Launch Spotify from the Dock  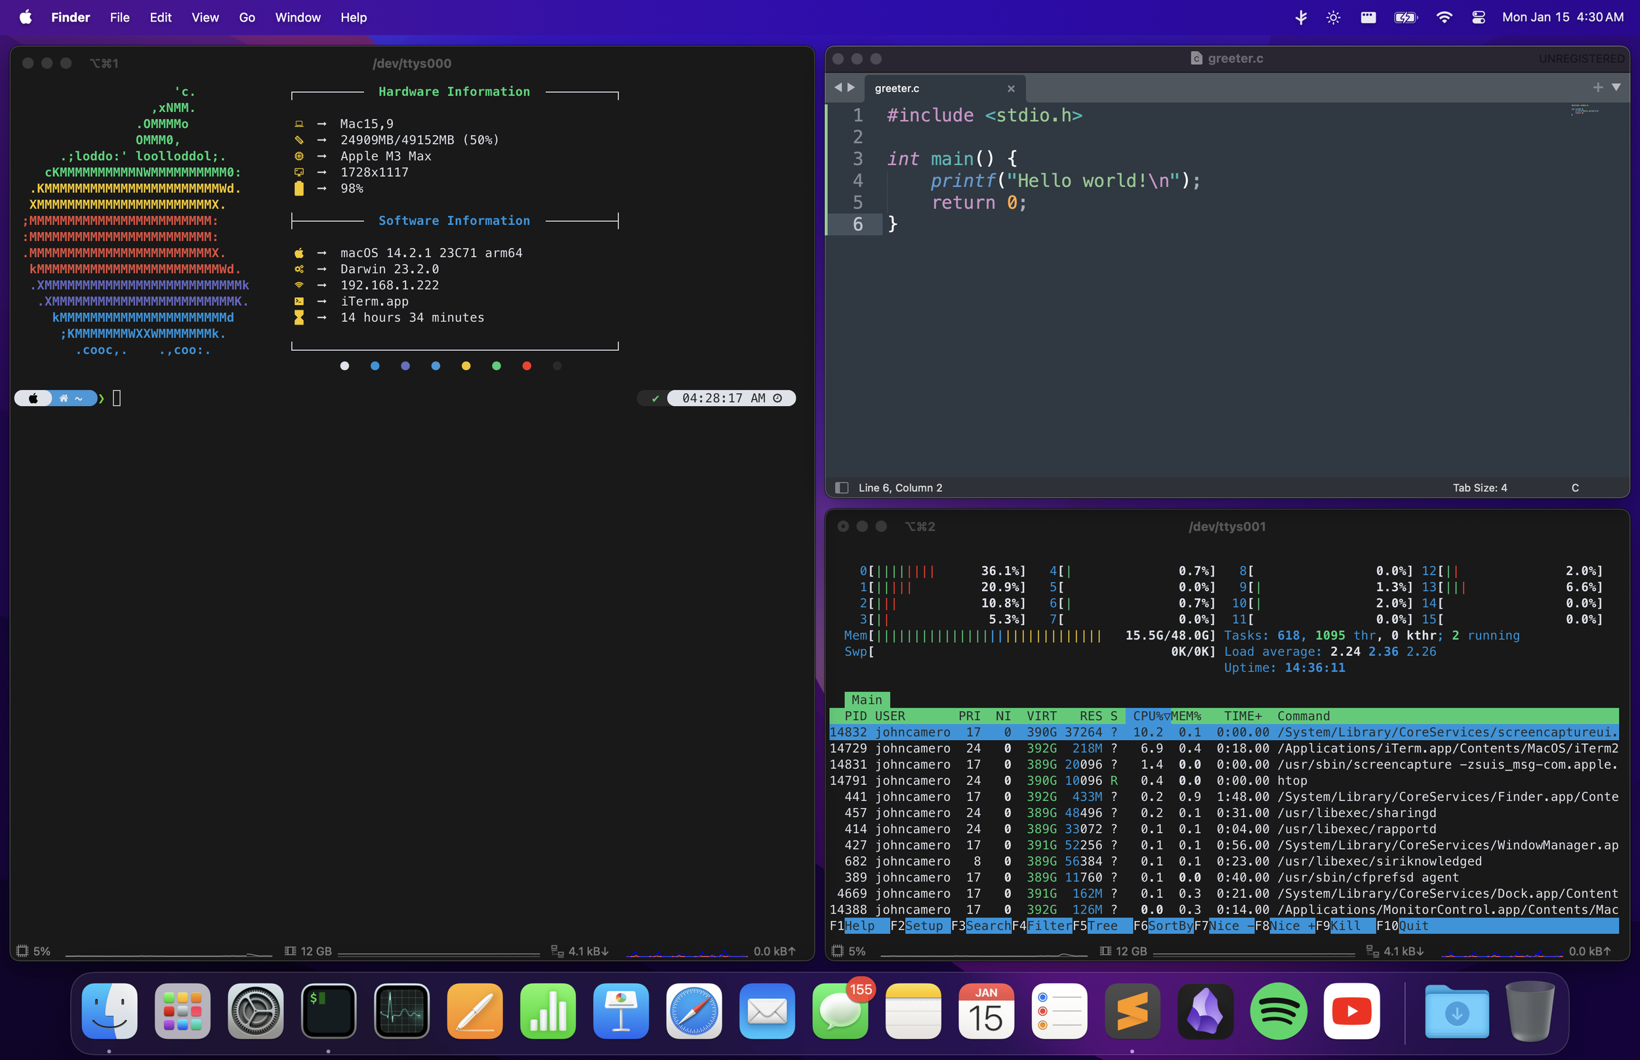click(x=1278, y=1010)
